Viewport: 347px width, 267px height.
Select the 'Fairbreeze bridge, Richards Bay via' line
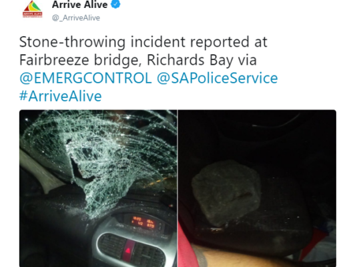click(138, 60)
